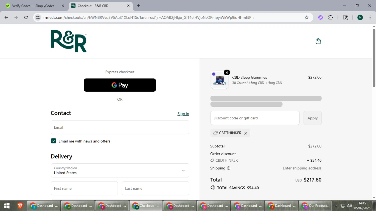
Task: Open the M profile avatar
Action: (x=360, y=18)
